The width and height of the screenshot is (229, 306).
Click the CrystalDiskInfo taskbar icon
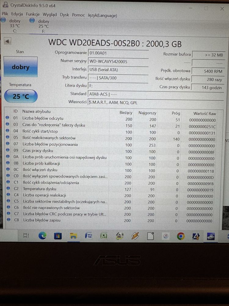pyautogui.click(x=211, y=237)
